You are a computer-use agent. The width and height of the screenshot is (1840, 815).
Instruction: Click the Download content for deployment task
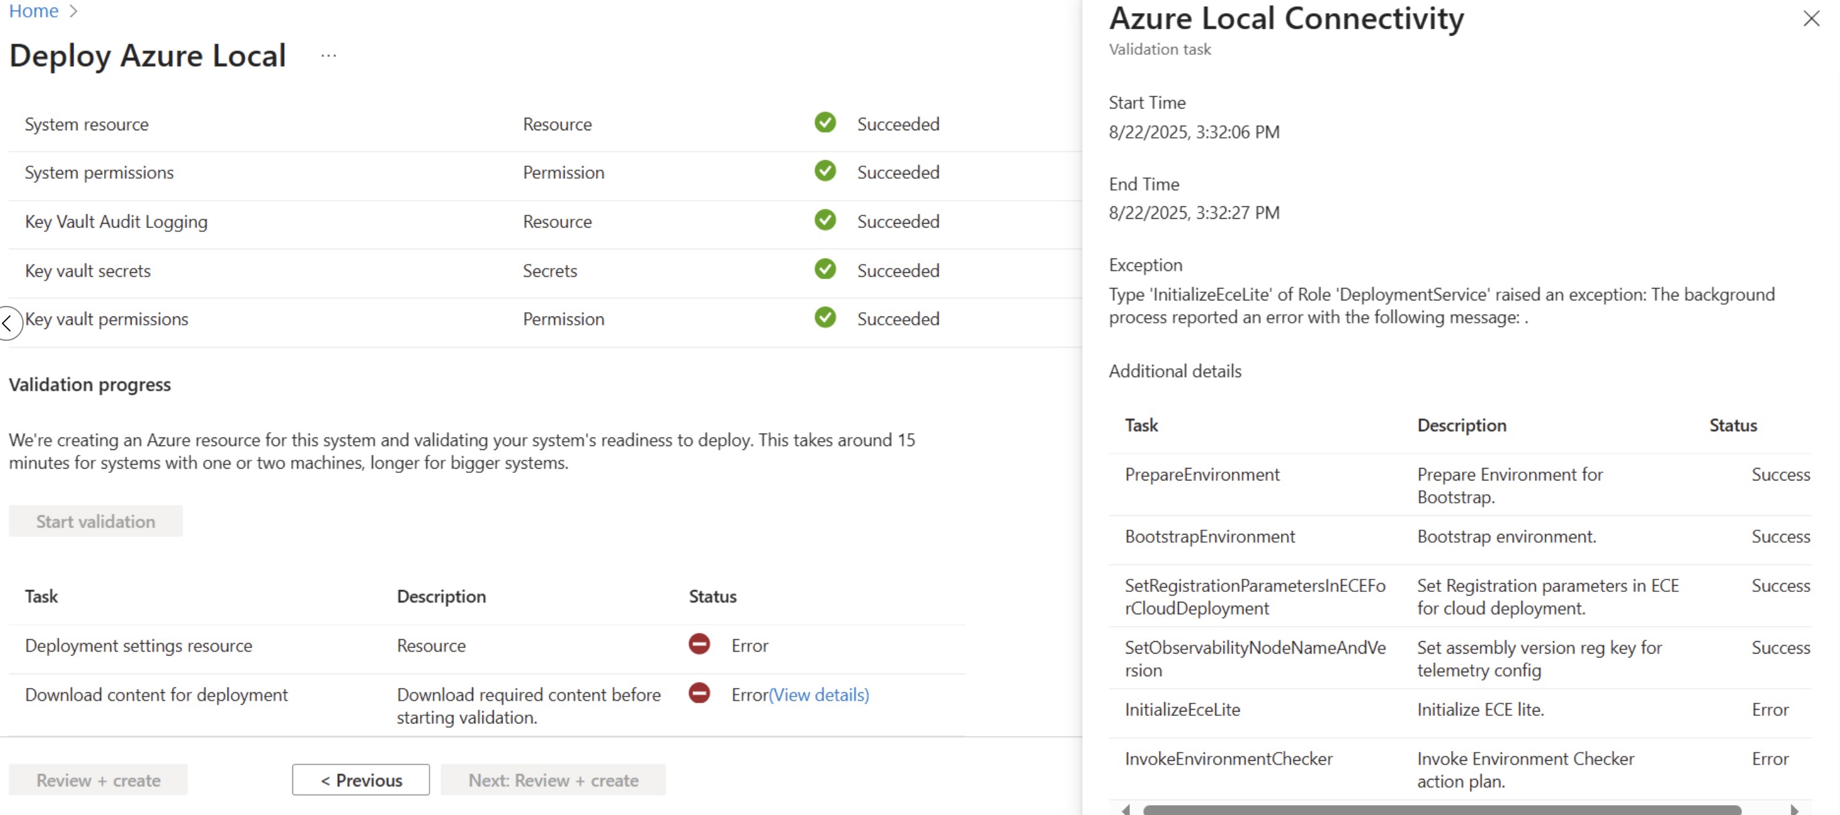click(x=156, y=695)
